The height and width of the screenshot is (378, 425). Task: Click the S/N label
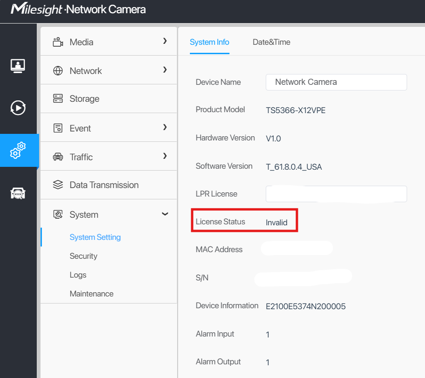coord(202,278)
